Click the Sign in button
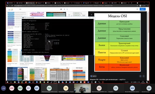The height and width of the screenshot is (94, 155). 143,9
